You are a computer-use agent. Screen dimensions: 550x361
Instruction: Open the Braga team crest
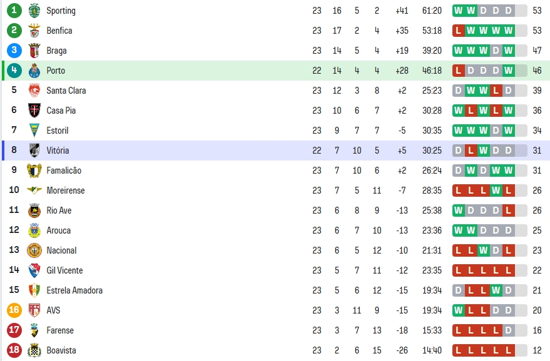(x=34, y=51)
